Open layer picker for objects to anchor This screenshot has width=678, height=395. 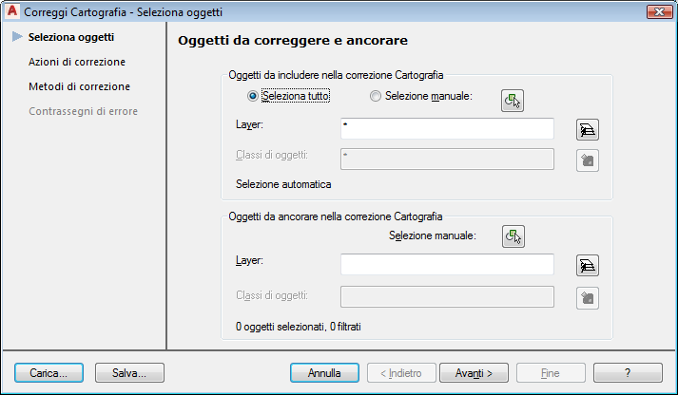[588, 265]
